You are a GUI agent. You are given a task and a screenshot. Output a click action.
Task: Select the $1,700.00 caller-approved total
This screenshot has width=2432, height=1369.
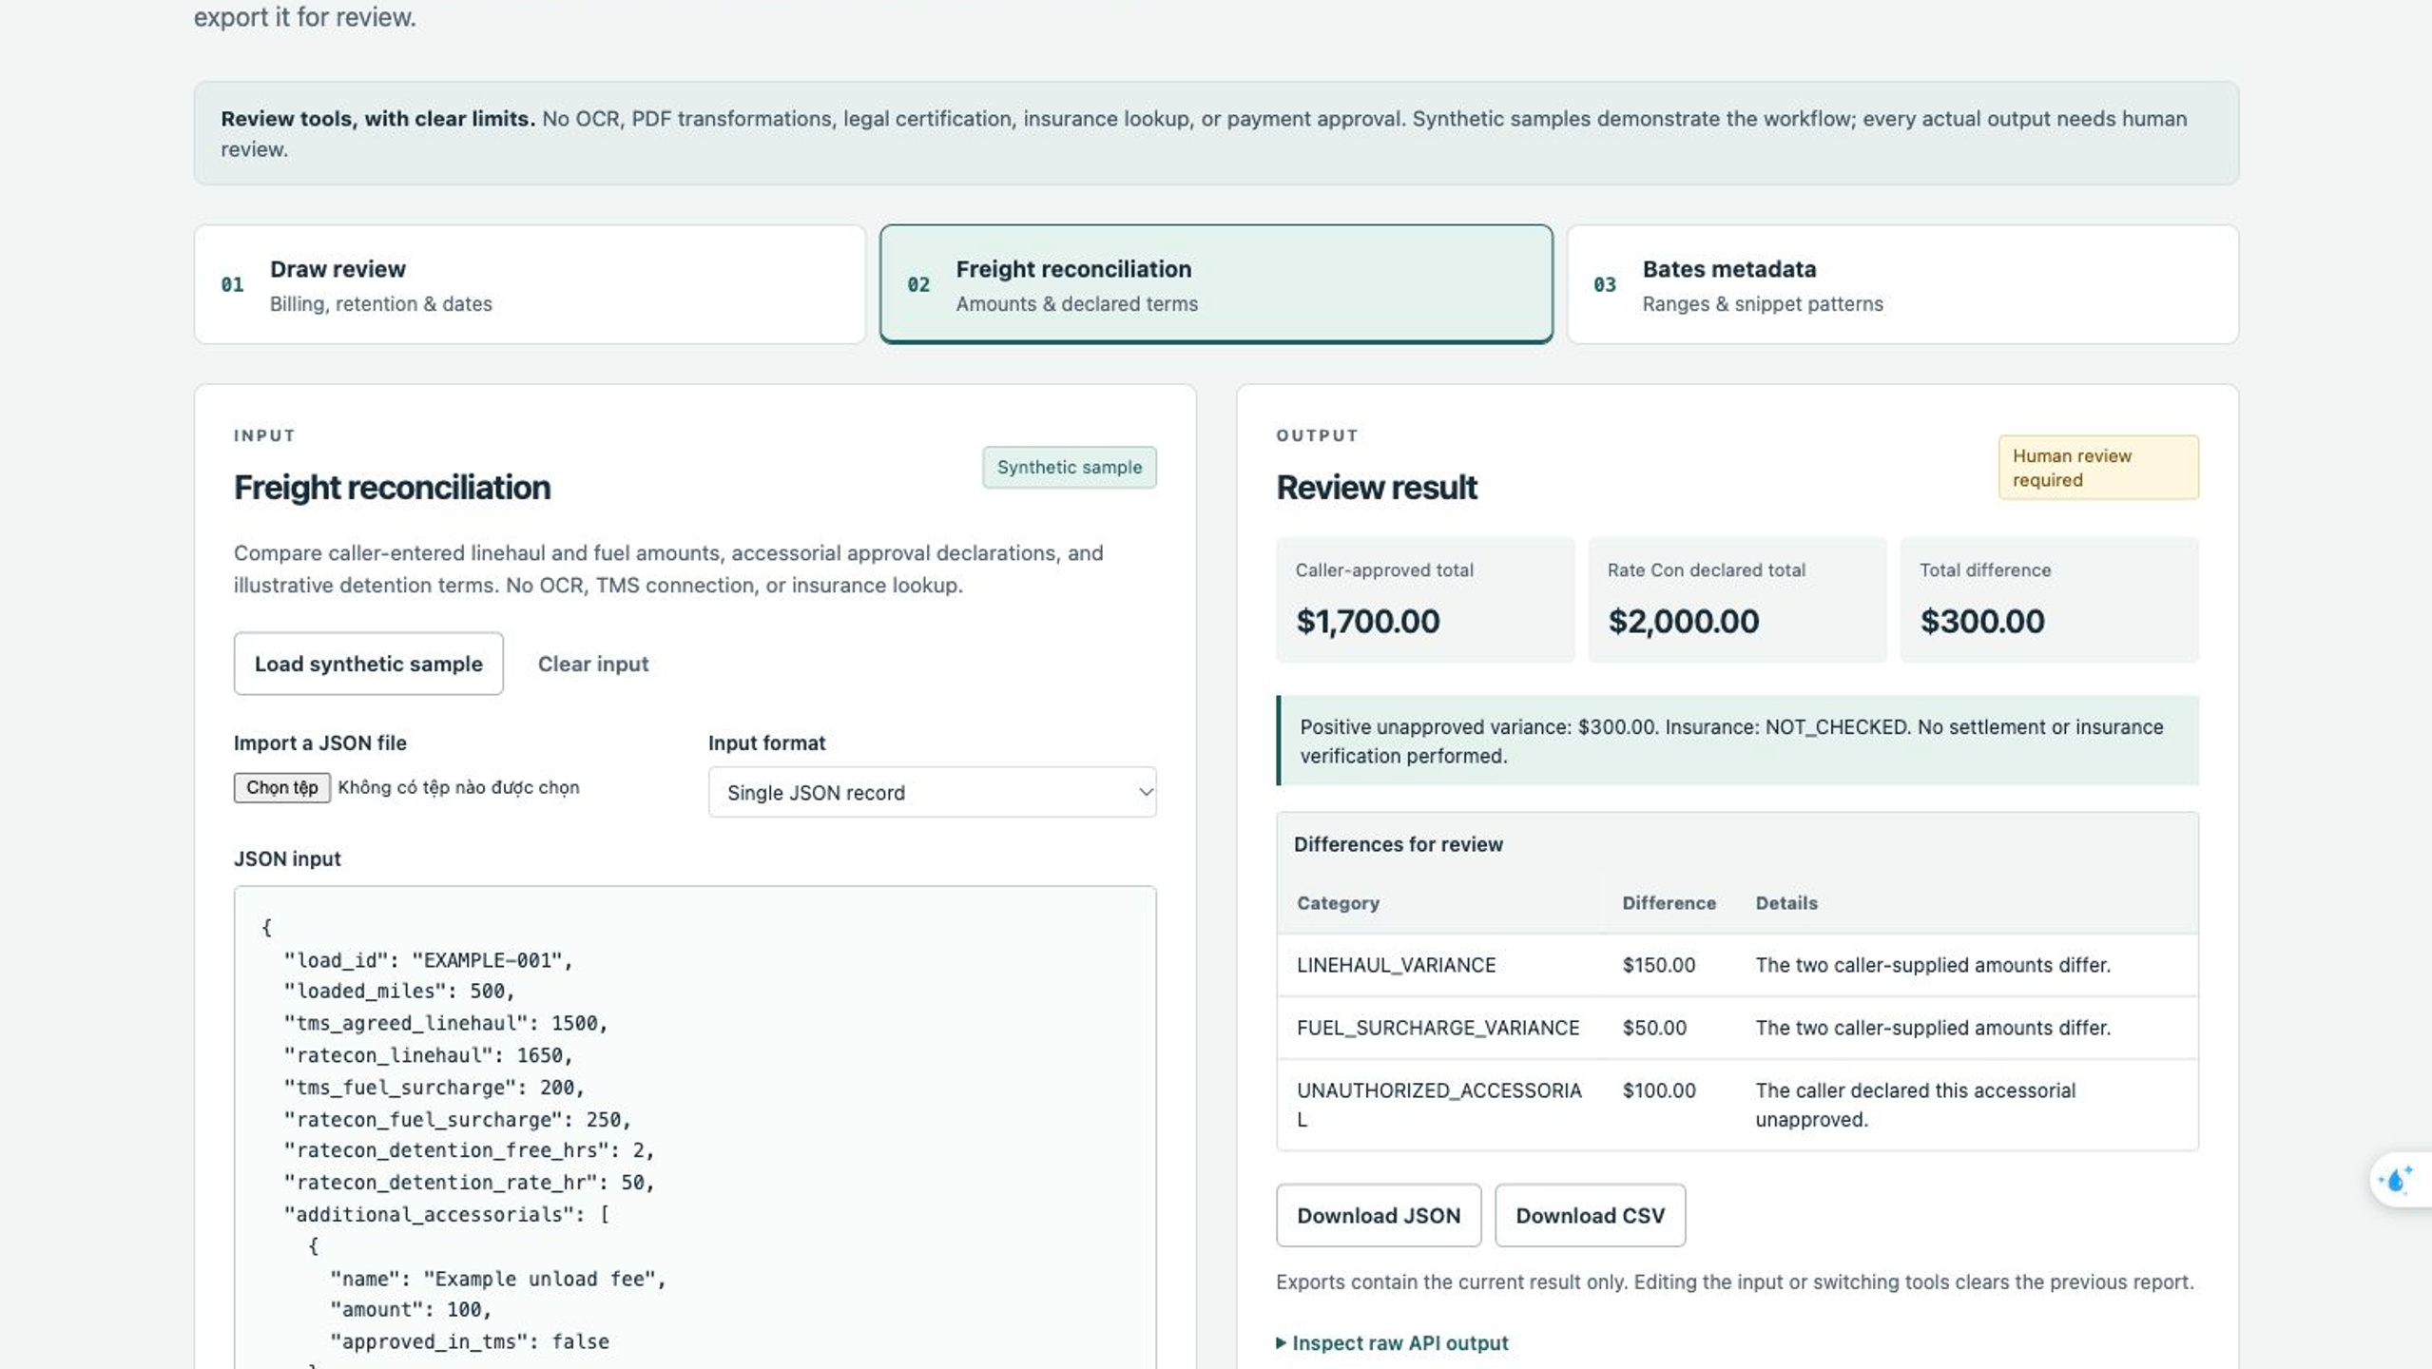coord(1367,621)
